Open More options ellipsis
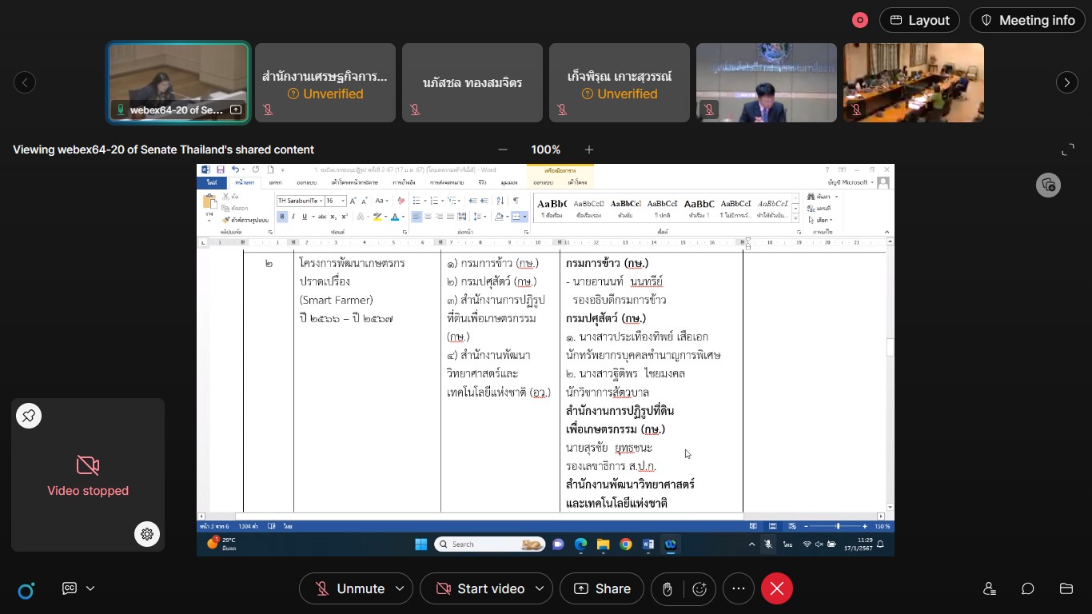 [x=739, y=589]
